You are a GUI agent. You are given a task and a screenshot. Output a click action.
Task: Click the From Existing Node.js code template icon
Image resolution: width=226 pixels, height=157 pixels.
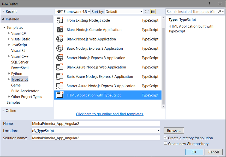[x=60, y=20]
